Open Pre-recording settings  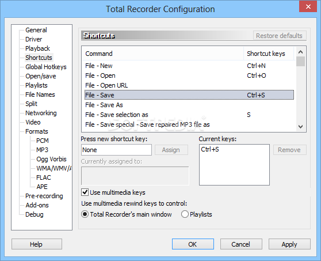[x=44, y=196]
